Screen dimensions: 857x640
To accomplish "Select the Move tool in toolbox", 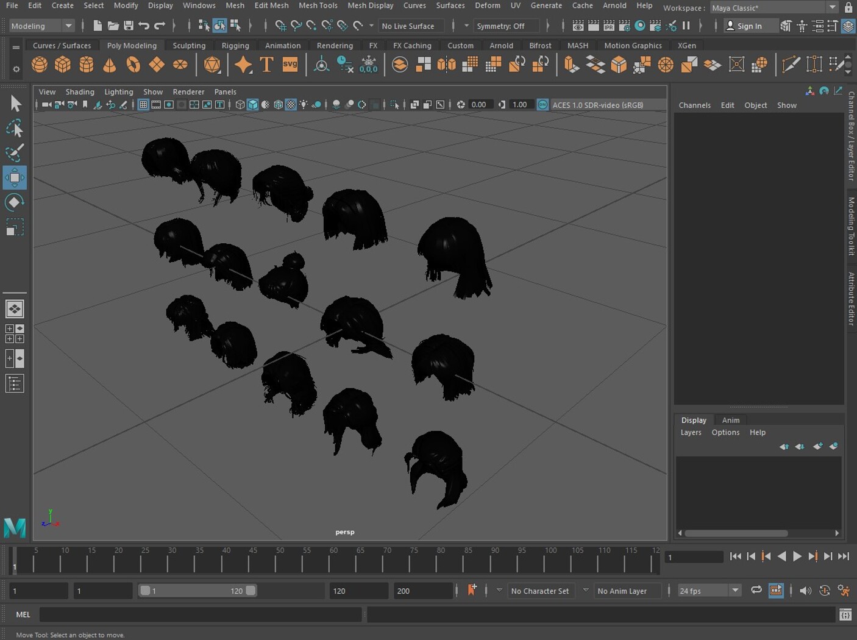I will 15,178.
